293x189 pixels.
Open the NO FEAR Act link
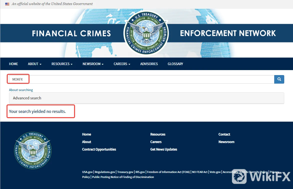[x=200, y=172]
